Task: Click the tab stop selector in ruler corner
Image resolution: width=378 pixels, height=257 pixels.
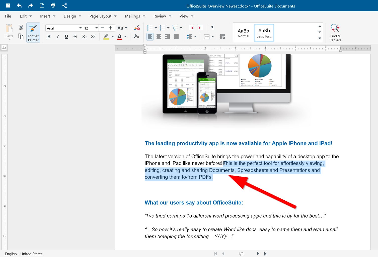Action: pos(4,48)
